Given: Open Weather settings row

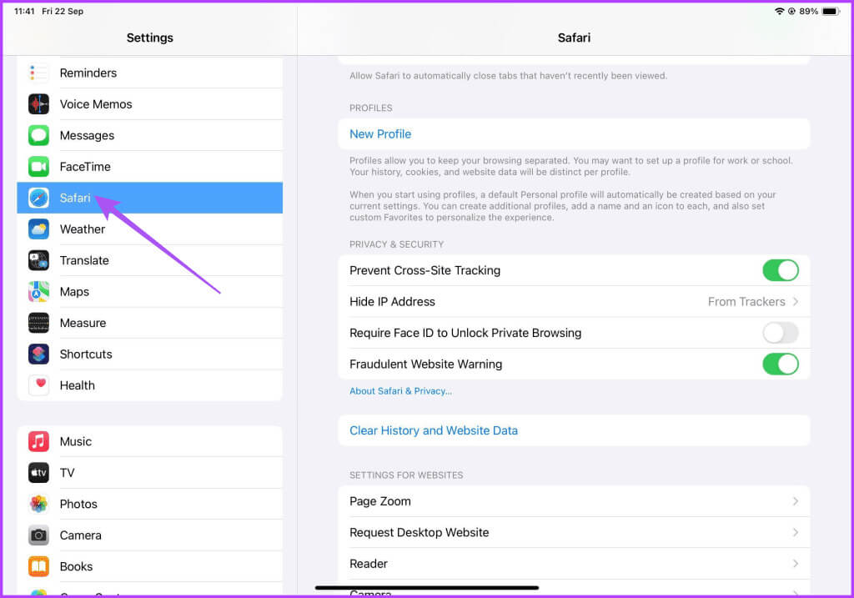Looking at the screenshot, I should 150,229.
